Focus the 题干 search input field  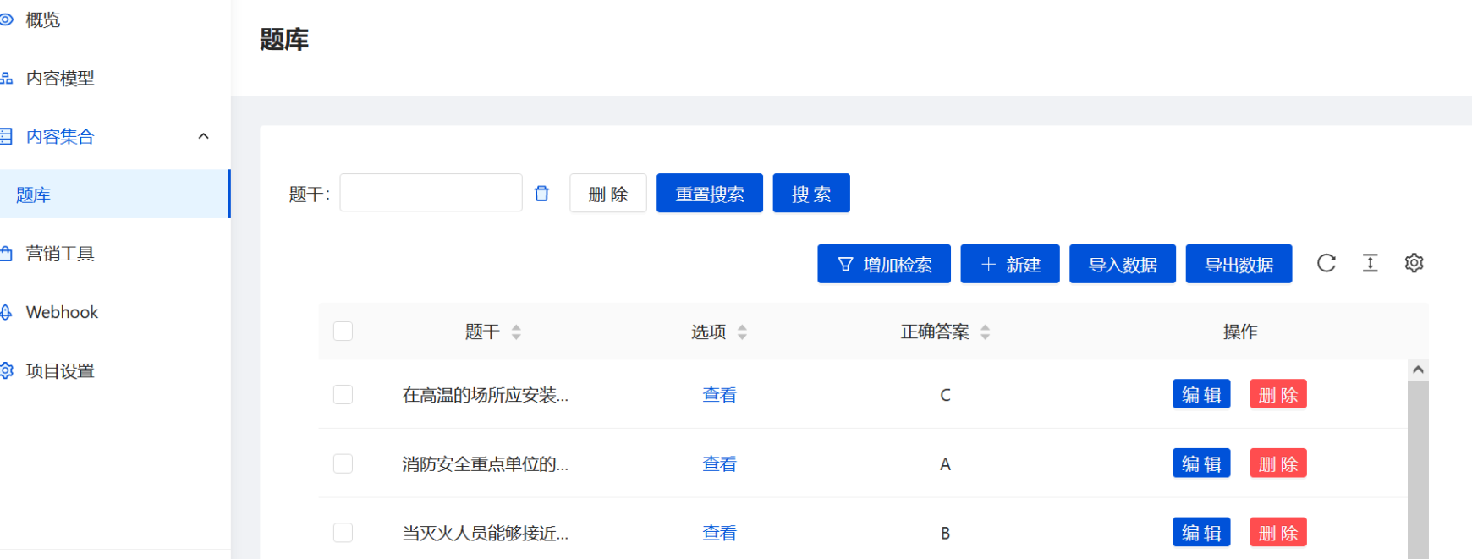point(431,193)
